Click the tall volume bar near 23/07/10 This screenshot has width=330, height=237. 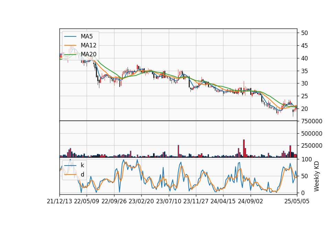tap(178, 151)
